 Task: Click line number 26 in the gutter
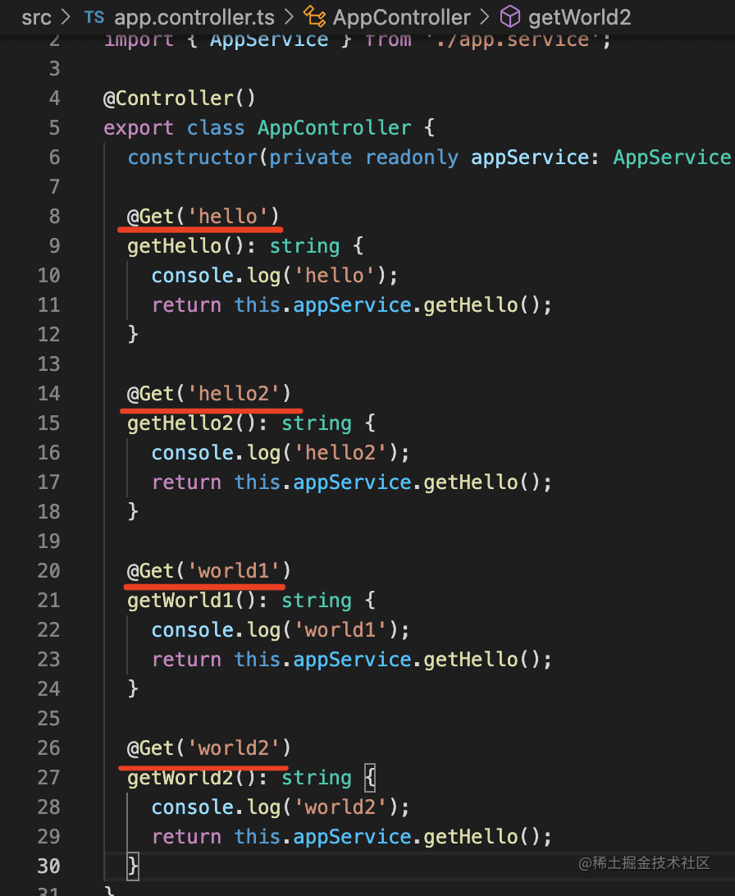click(49, 748)
